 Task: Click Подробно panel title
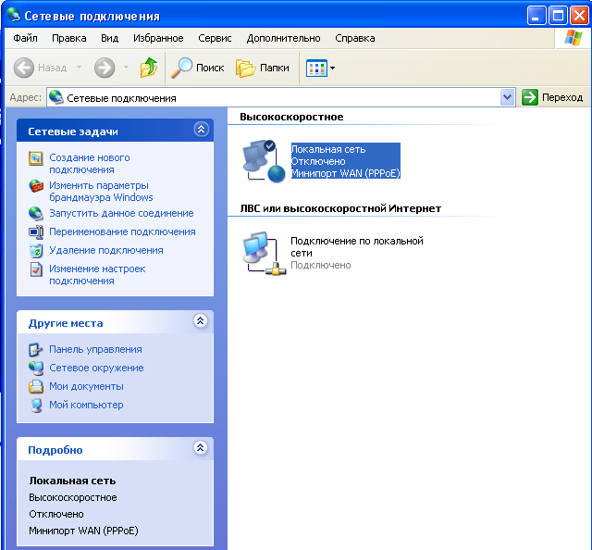click(x=55, y=450)
